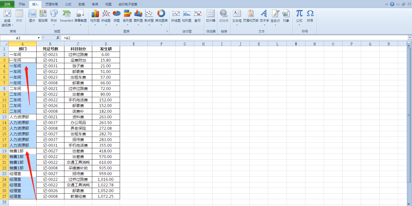412x206 pixels.
Task: Open Clip Art (剪贴画) icon
Action: point(43,13)
